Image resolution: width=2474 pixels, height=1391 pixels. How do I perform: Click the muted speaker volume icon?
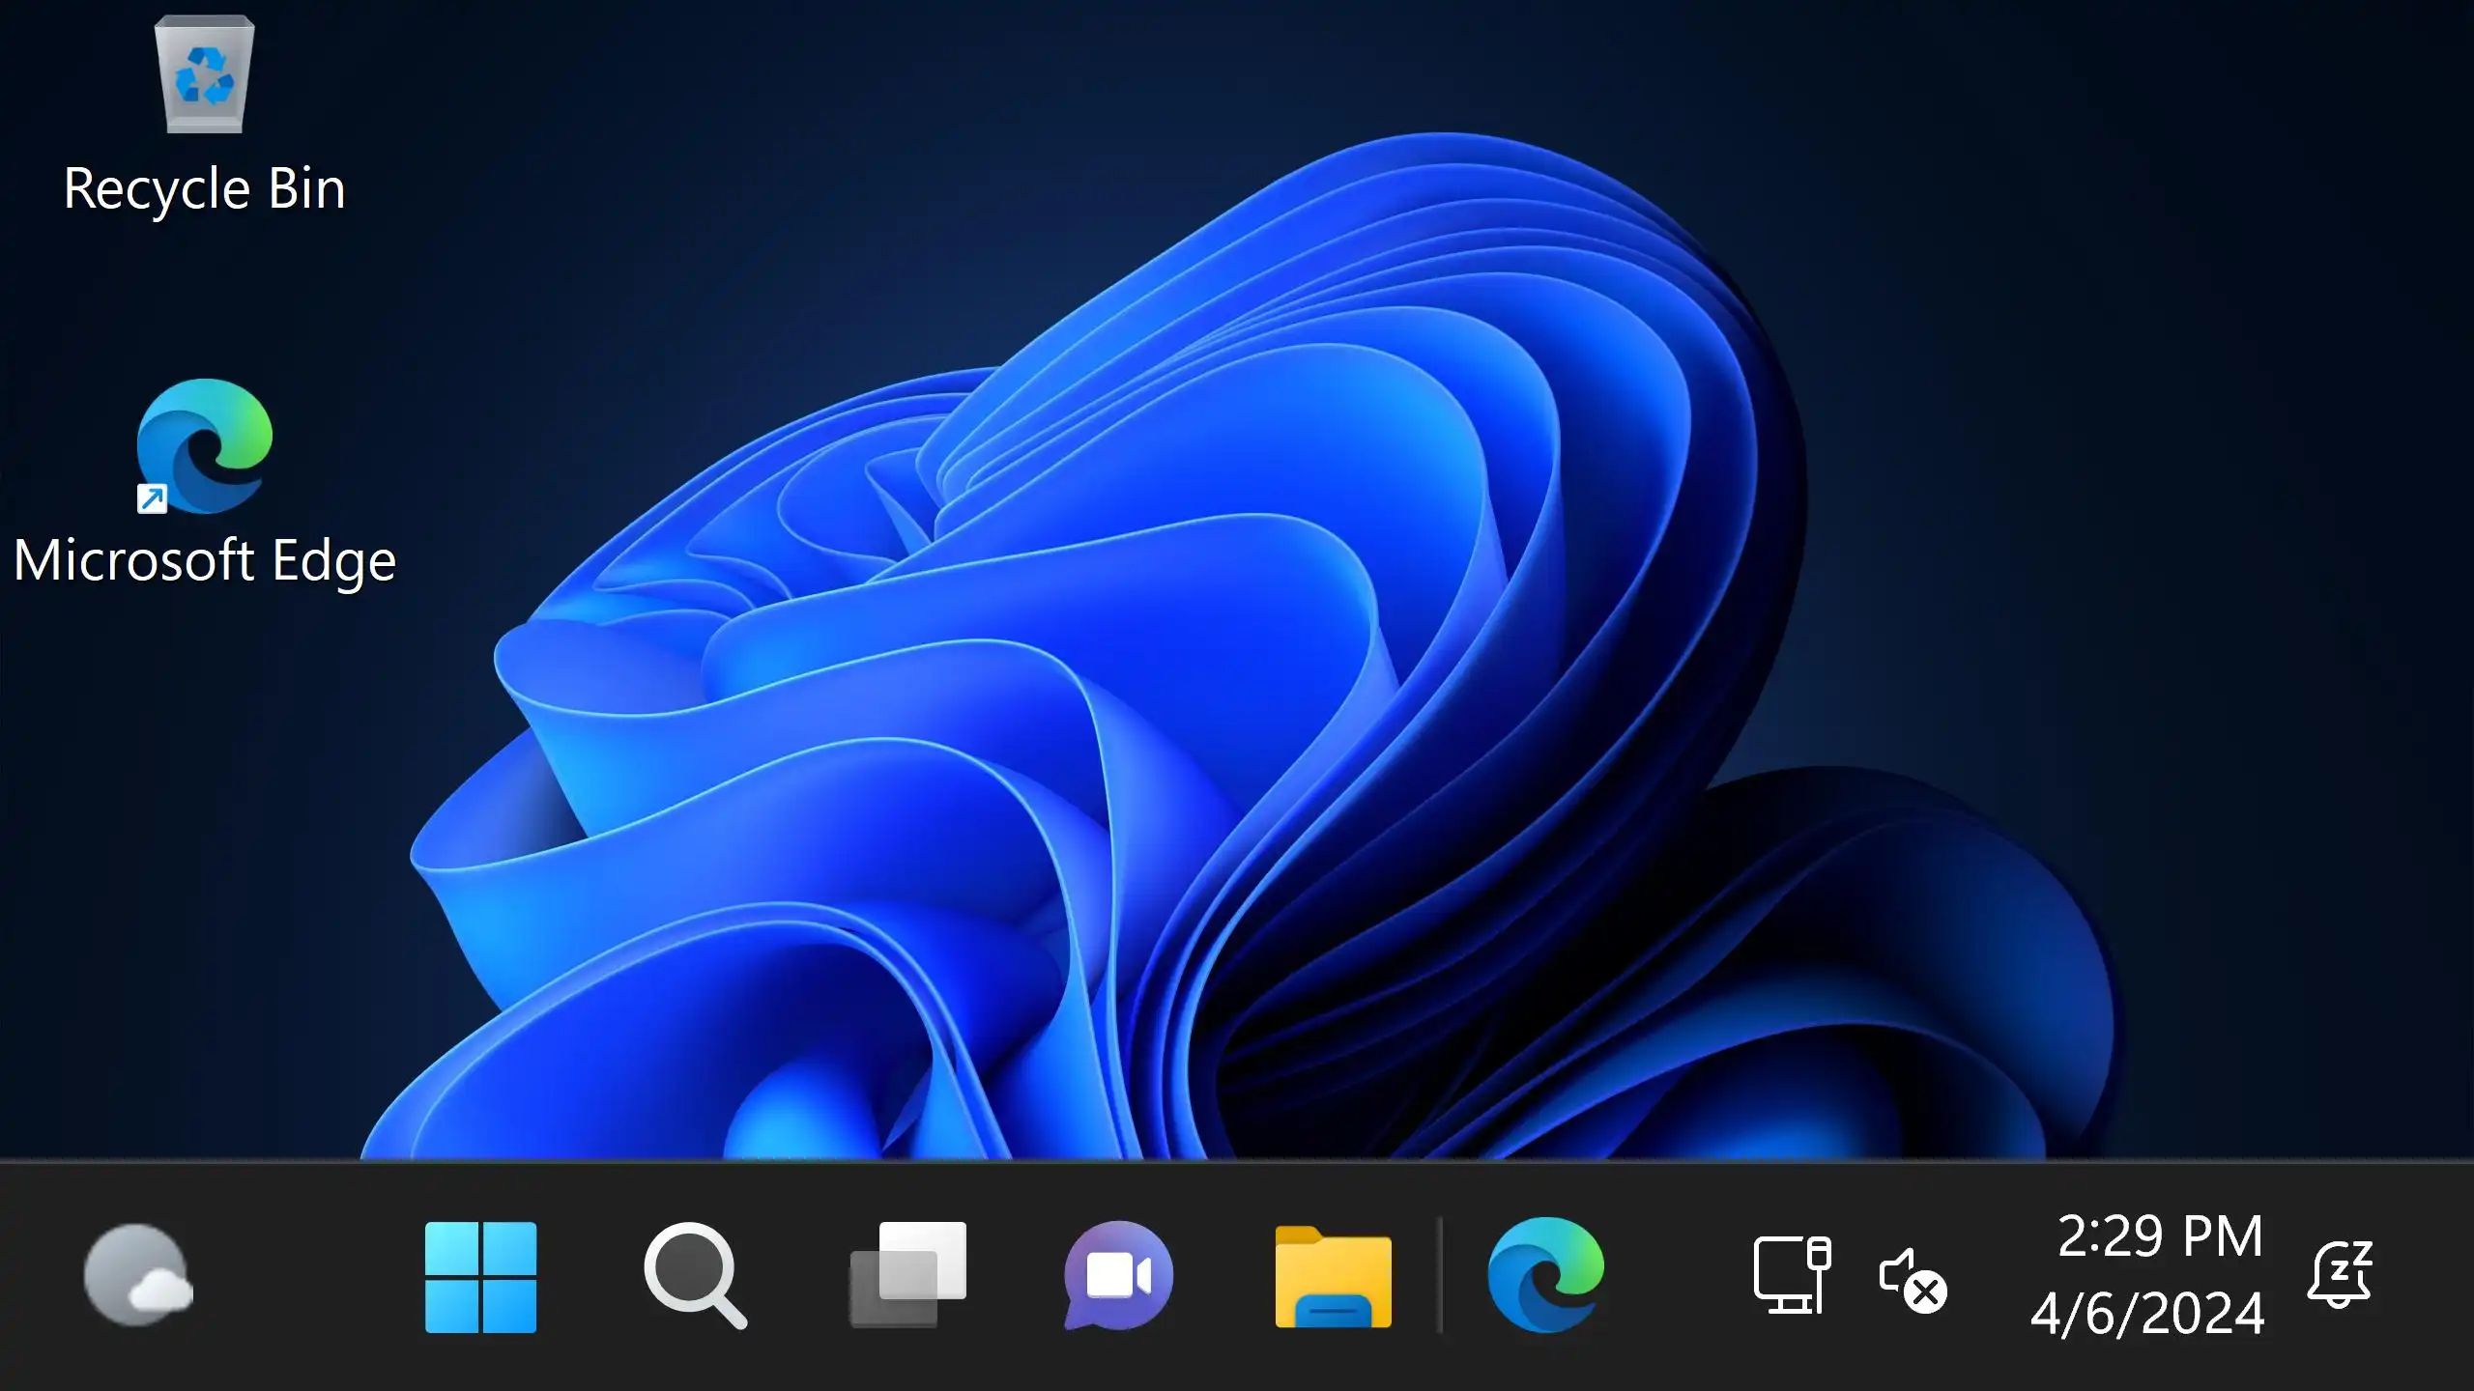coord(1911,1279)
